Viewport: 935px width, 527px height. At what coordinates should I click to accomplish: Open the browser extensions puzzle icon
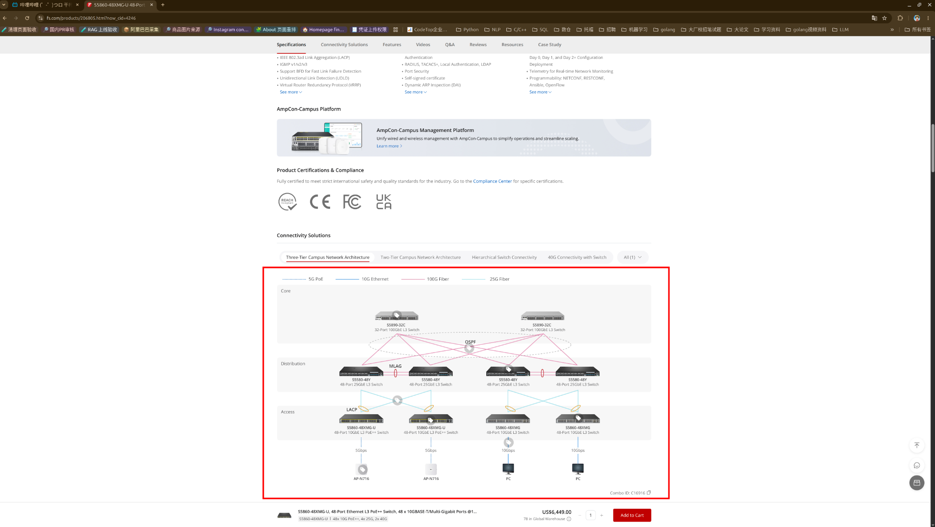coord(900,18)
